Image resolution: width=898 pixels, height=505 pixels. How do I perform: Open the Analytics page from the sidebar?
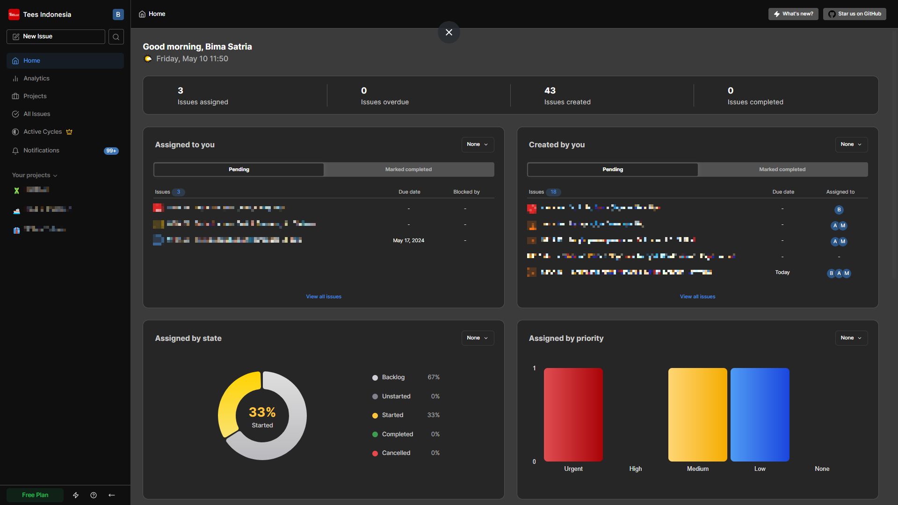[x=36, y=79]
